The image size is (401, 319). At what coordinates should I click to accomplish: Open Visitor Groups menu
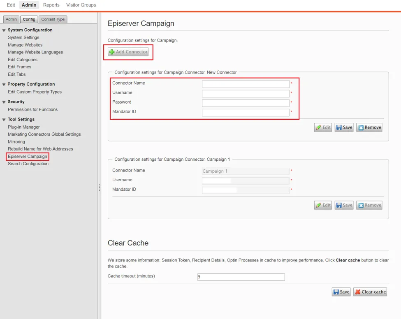click(x=81, y=5)
